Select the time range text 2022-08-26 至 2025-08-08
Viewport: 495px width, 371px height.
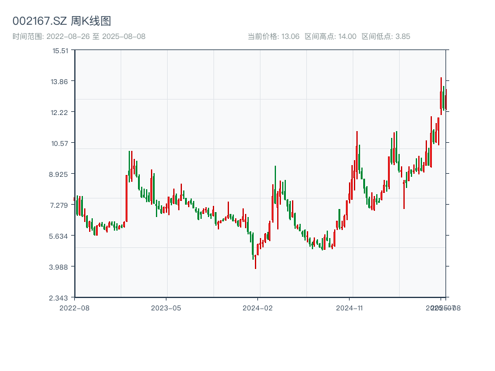96,36
